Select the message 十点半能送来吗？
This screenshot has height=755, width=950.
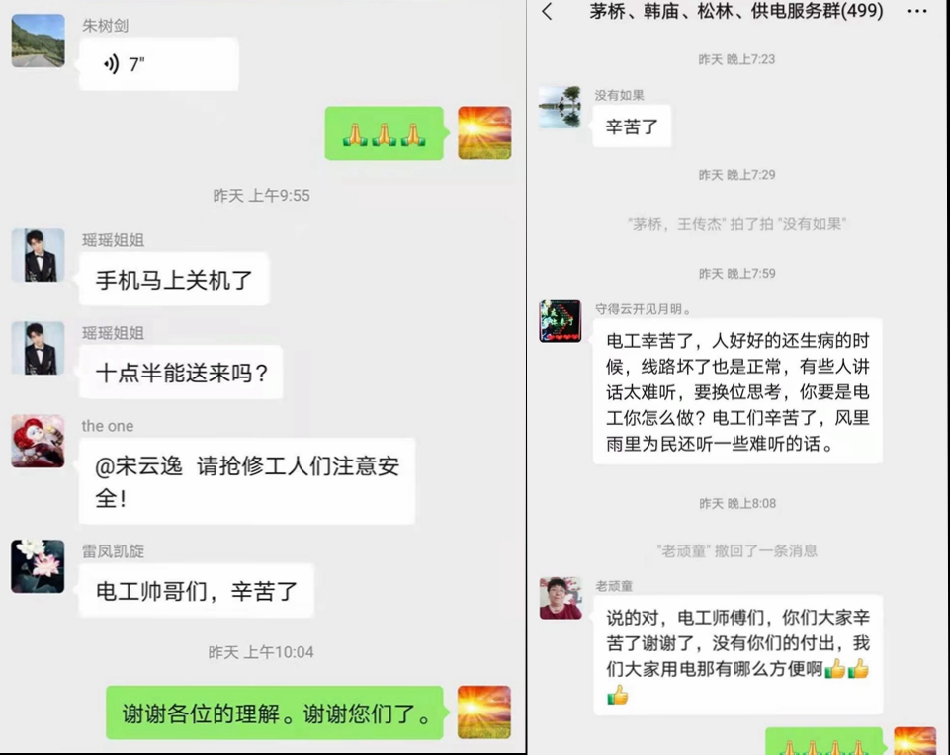click(x=181, y=373)
